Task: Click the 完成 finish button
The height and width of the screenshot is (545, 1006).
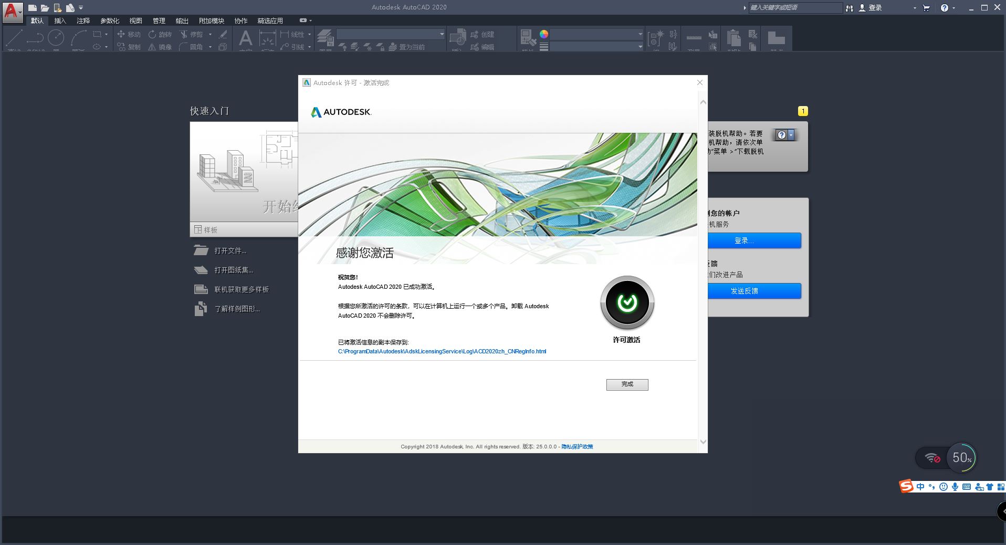Action: (x=627, y=384)
